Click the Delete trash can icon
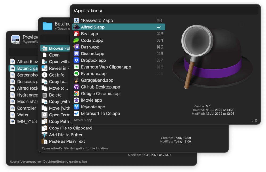 [45, 95]
